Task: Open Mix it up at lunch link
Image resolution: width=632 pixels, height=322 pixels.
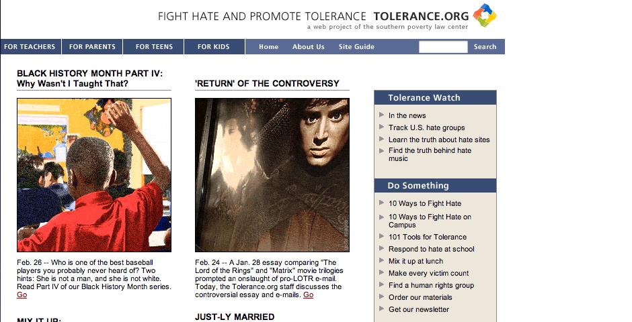Action: pos(416,261)
